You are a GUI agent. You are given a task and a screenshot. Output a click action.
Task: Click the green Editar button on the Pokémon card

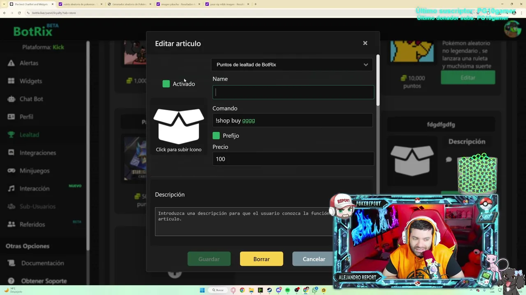468,77
